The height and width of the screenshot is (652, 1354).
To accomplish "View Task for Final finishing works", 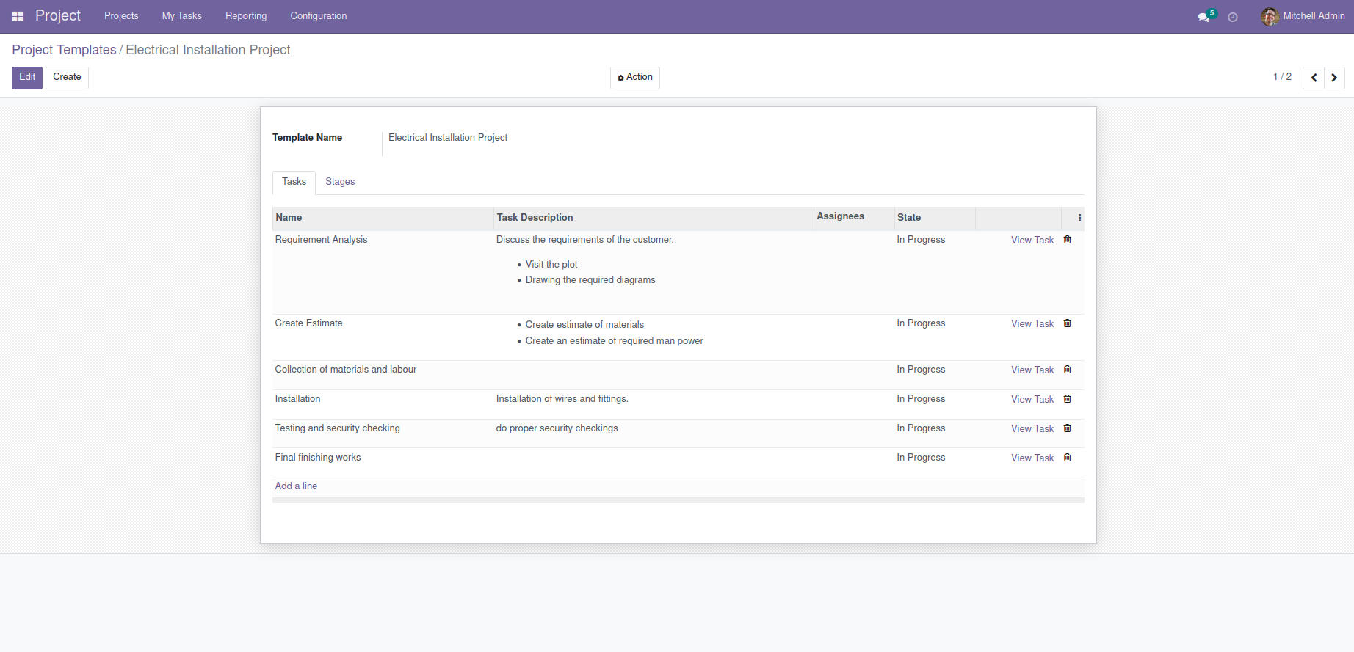I will pos(1032,458).
